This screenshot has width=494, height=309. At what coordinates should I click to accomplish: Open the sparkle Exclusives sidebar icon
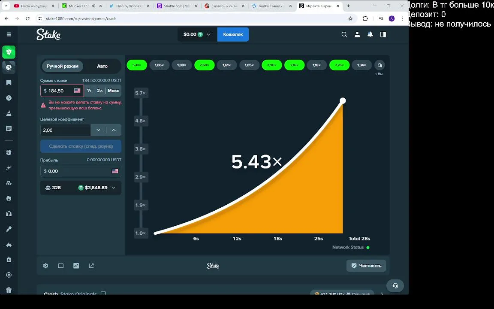9,168
